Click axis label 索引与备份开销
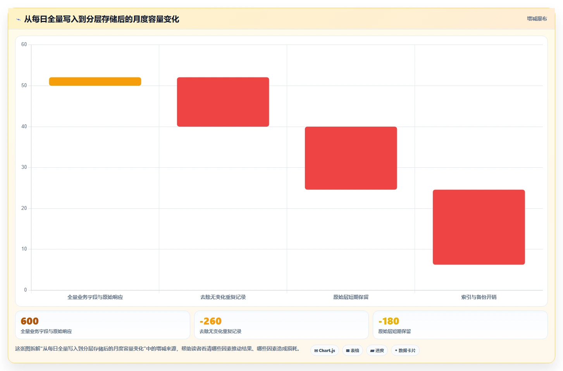This screenshot has height=371, width=563. tap(479, 297)
